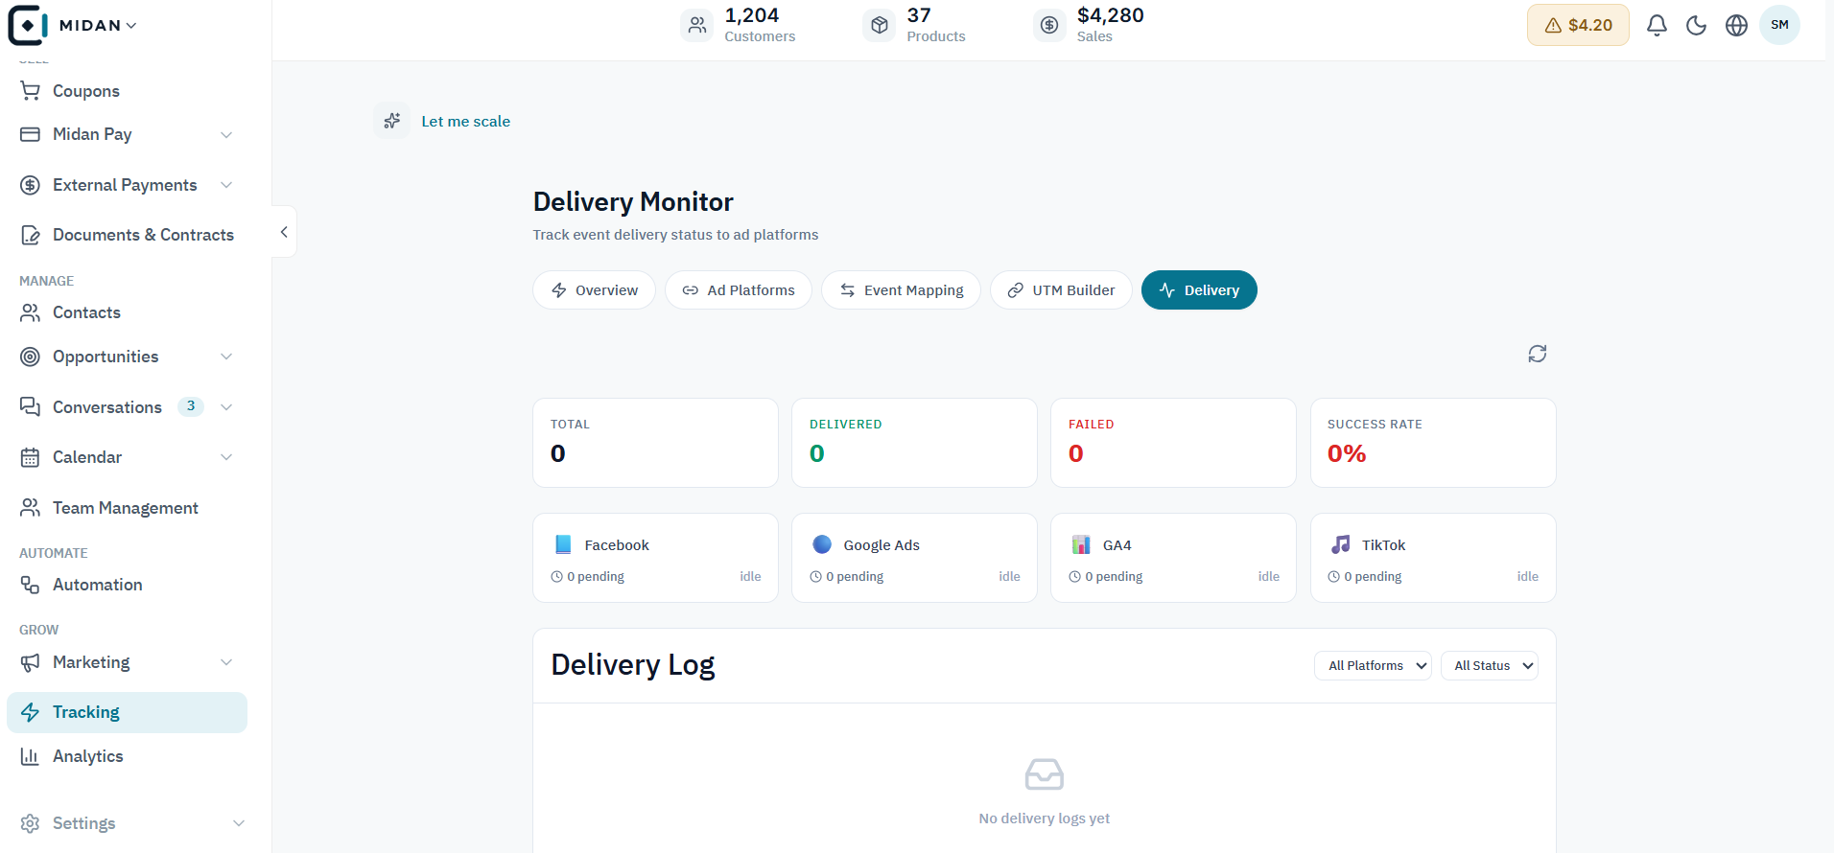Screen dimensions: 1834x853
Task: Click Let me scale link
Action: (465, 122)
